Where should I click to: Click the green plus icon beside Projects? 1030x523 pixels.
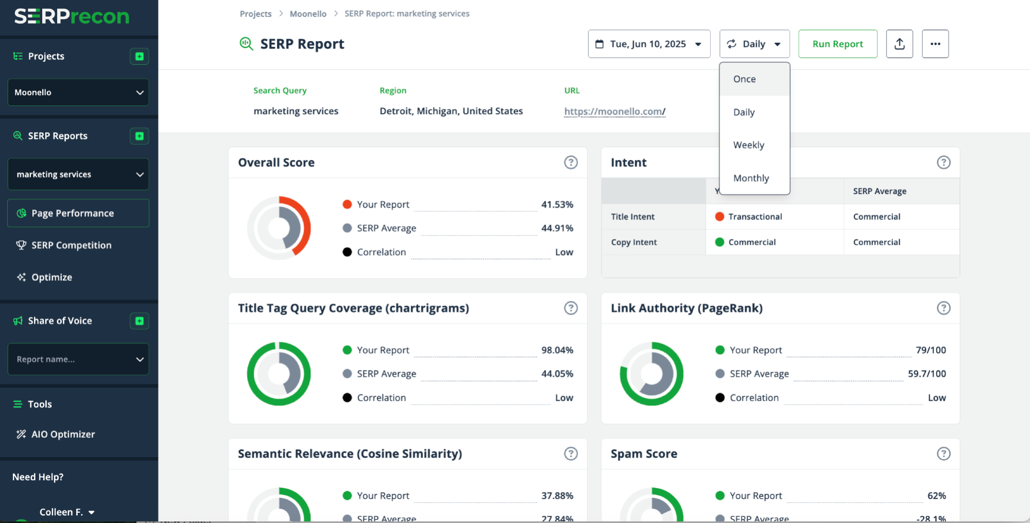(x=139, y=56)
